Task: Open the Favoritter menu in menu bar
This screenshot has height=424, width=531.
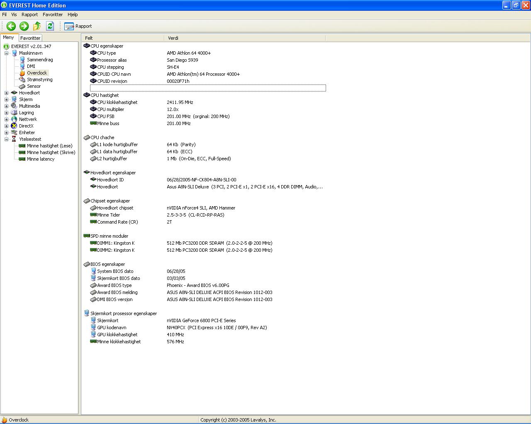Action: tap(53, 14)
